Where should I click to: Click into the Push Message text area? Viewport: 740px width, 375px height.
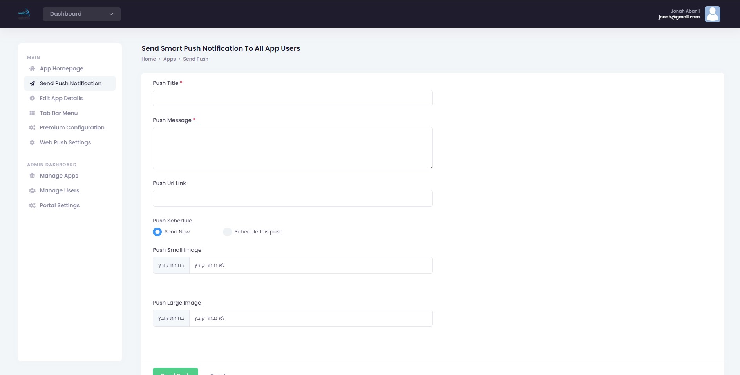click(292, 148)
